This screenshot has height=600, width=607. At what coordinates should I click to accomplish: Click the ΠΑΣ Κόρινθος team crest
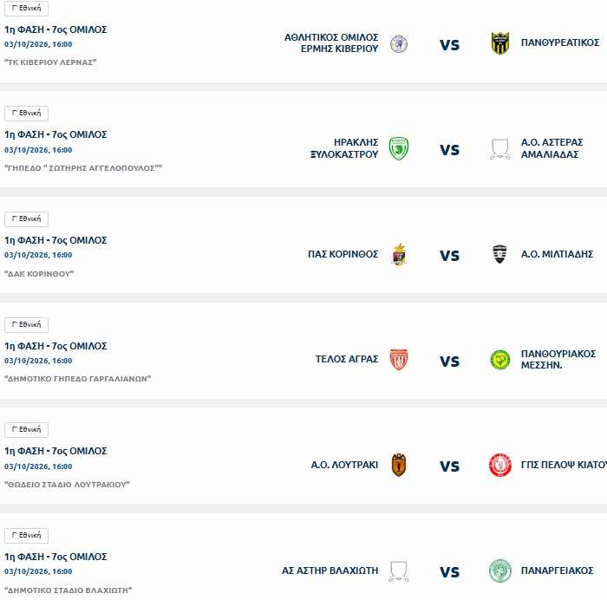click(x=399, y=255)
